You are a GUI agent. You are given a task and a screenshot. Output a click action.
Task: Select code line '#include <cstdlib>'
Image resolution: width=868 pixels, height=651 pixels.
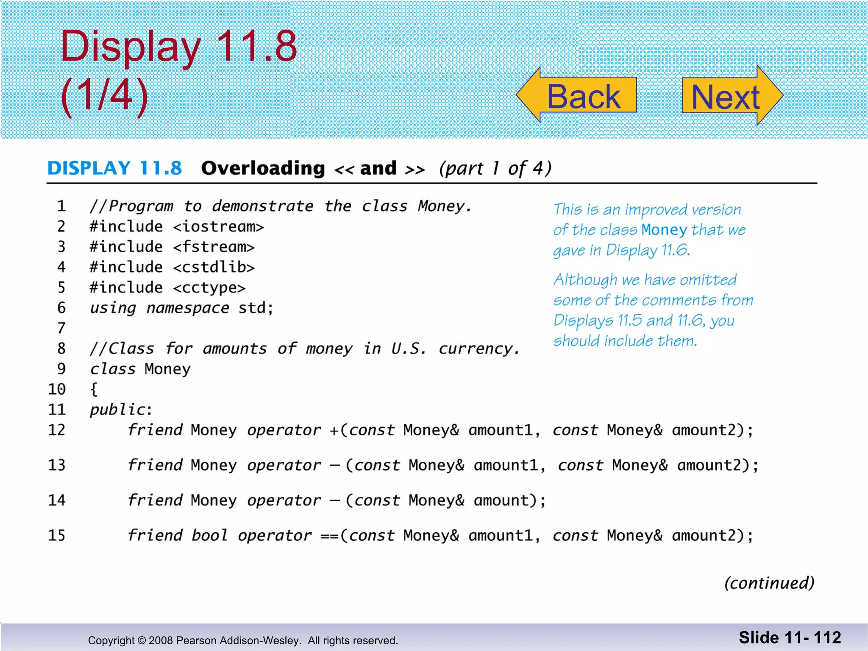[x=172, y=267]
